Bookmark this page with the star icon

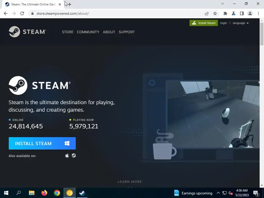(x=215, y=13)
